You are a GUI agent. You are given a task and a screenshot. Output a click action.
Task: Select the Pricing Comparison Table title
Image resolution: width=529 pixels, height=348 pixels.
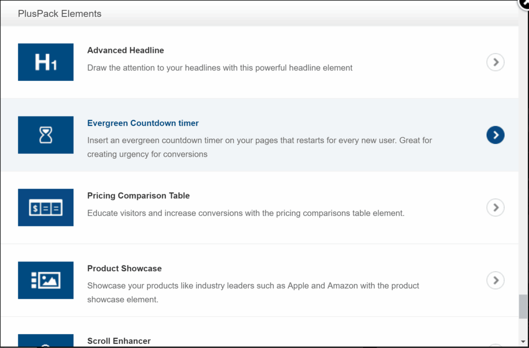click(x=138, y=195)
